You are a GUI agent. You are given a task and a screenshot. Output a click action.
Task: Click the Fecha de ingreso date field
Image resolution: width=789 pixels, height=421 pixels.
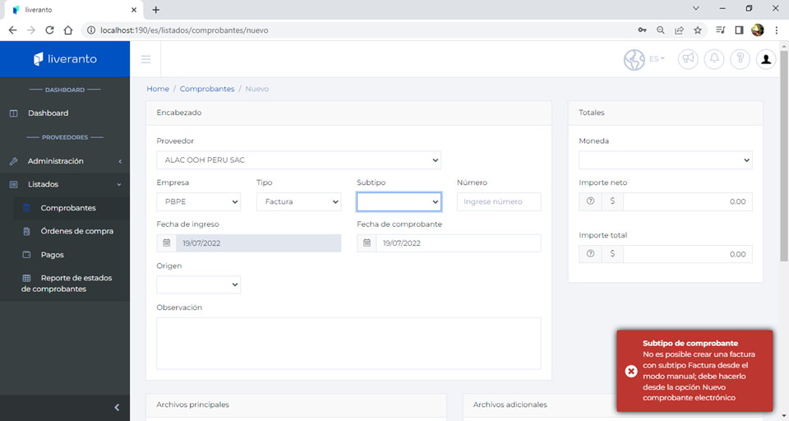tap(258, 243)
